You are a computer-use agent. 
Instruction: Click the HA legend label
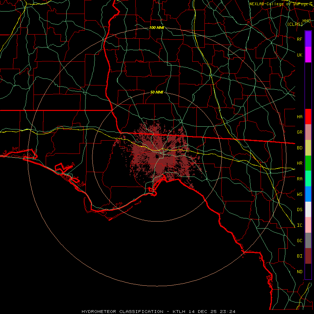click(x=300, y=117)
